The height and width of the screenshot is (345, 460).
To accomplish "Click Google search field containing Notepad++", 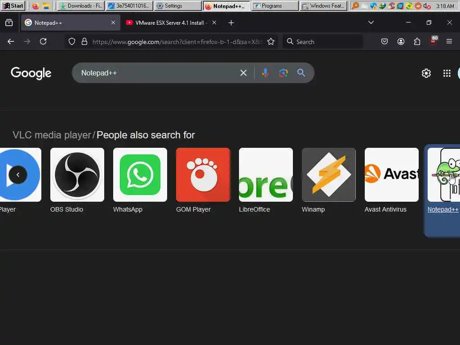I will pyautogui.click(x=159, y=73).
